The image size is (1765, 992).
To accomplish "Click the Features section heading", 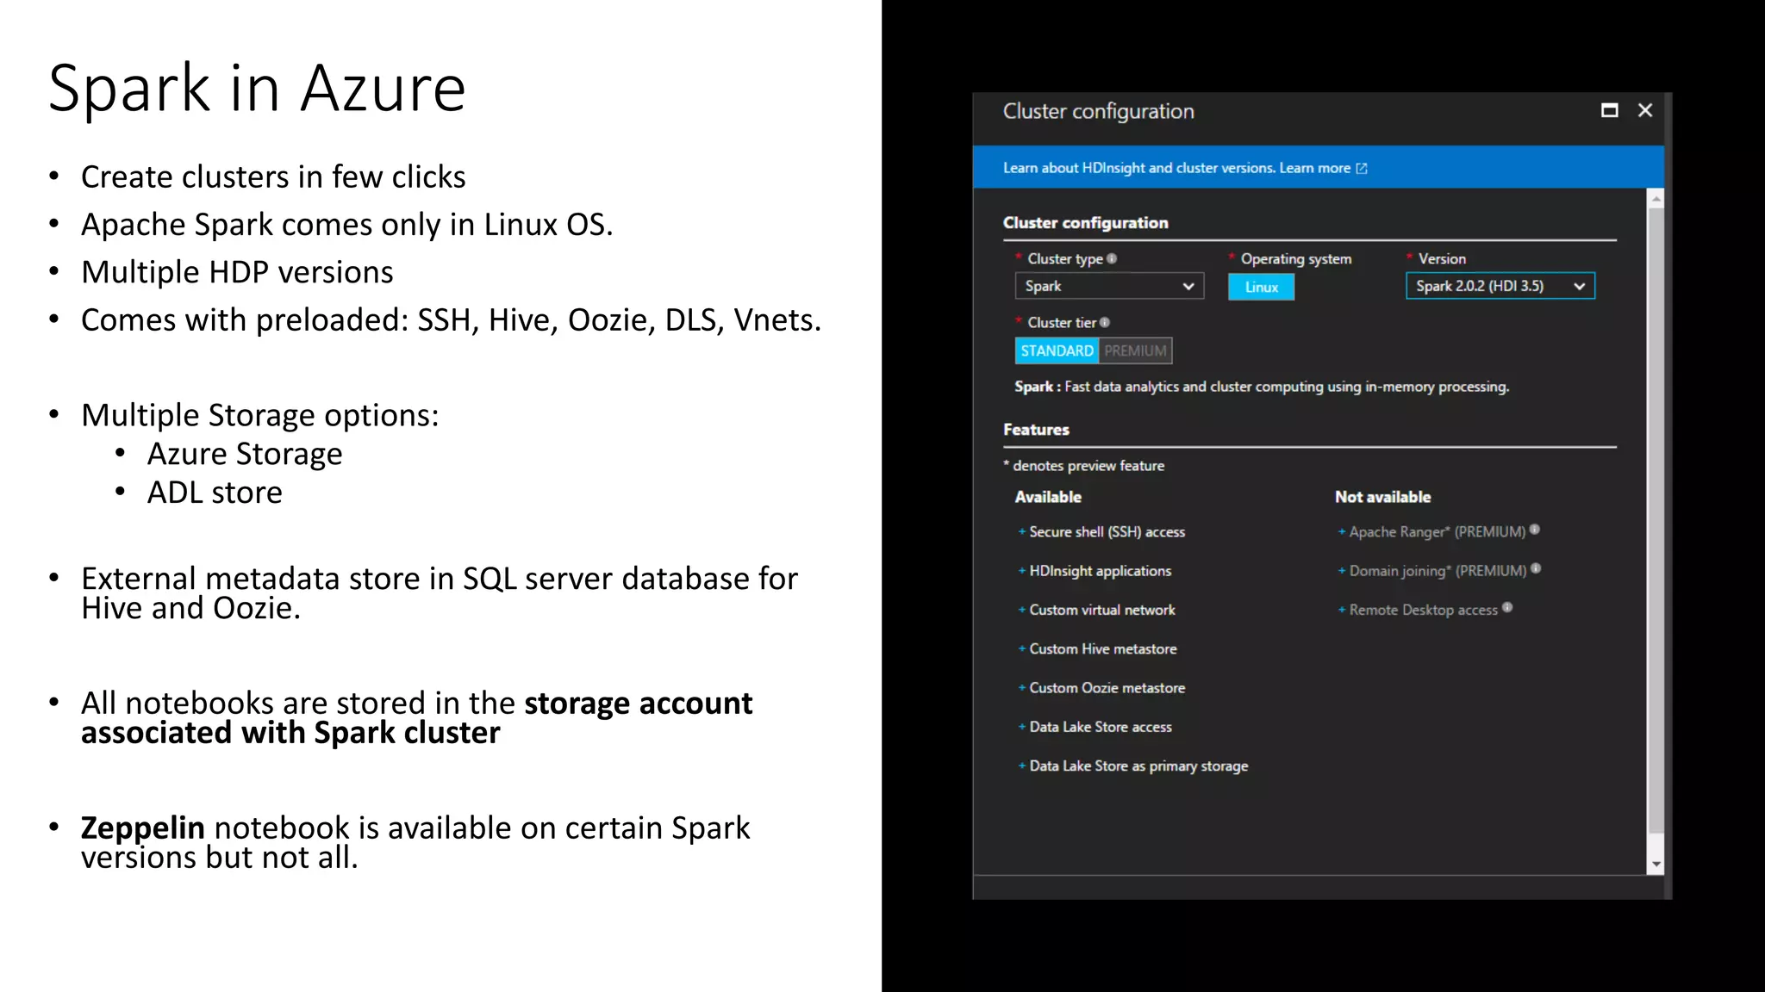I will pos(1036,430).
